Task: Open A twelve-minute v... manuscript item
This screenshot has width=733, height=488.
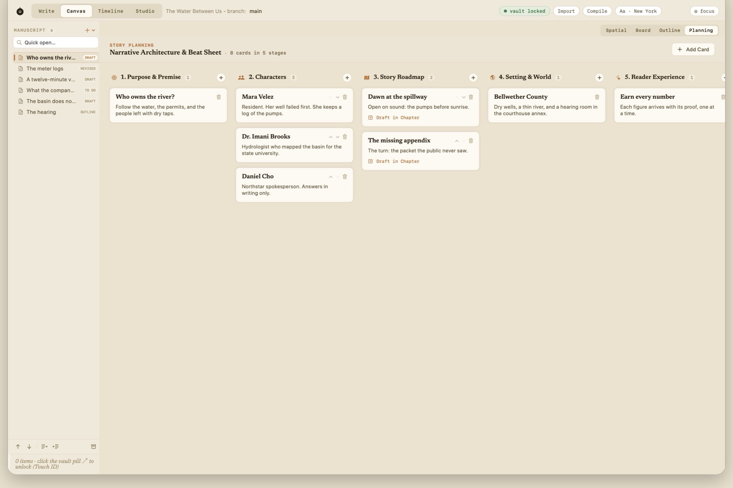Action: coord(55,79)
